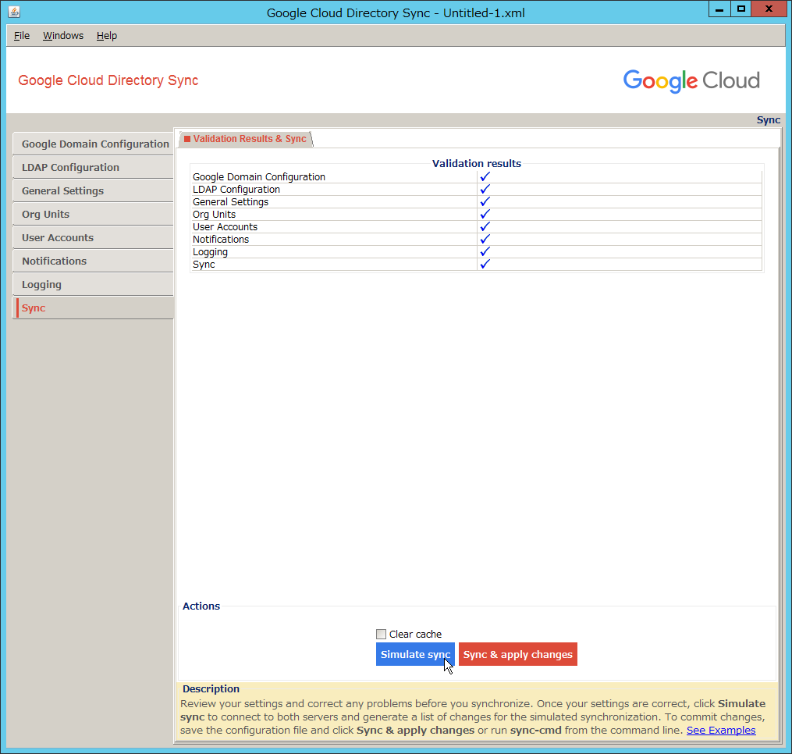Switch to User Accounts sidebar section
Screen dimensions: 792x754
pyautogui.click(x=94, y=237)
